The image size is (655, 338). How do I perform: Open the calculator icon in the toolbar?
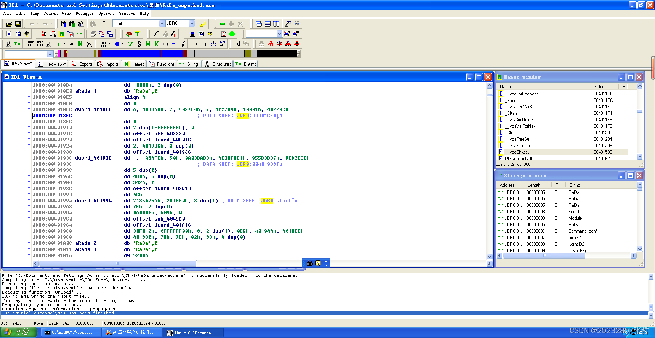(192, 34)
